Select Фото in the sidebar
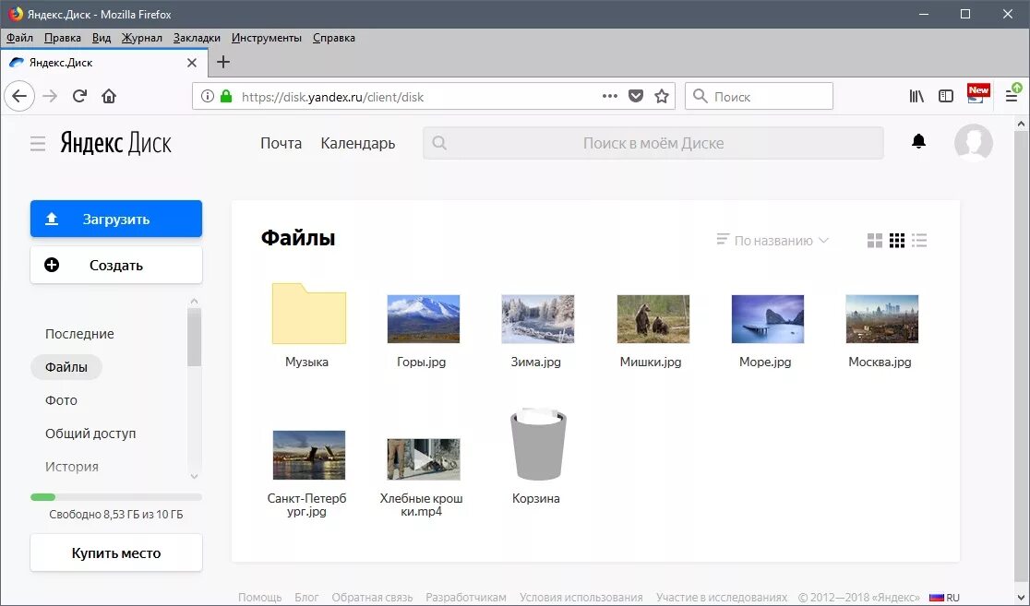Image resolution: width=1030 pixels, height=606 pixels. (x=61, y=399)
